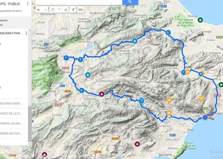Click the layer panel scroll-down arrow
223x159 pixels.
[x=30, y=144]
